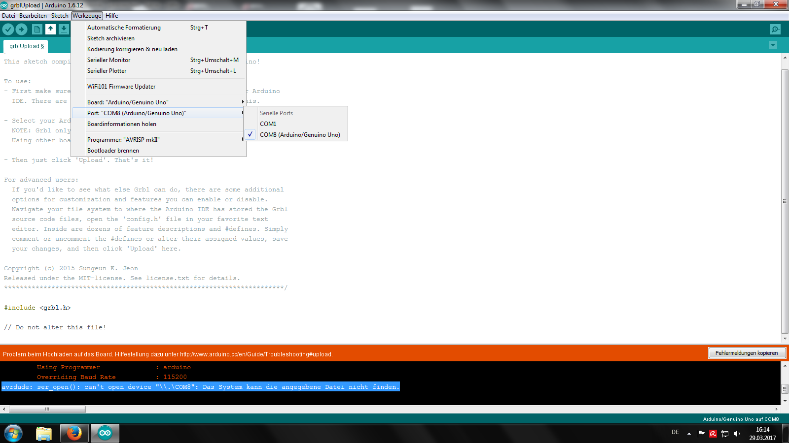Image resolution: width=789 pixels, height=443 pixels.
Task: Select the grblUpload sketch tab
Action: [26, 46]
